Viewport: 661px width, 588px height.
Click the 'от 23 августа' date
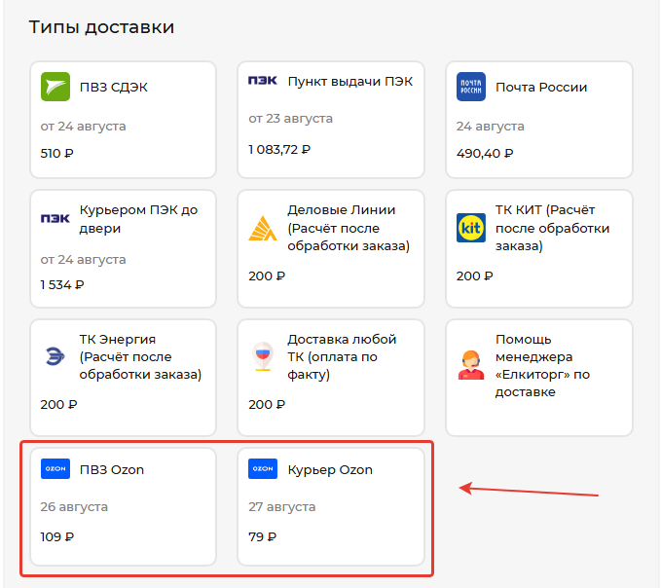[x=290, y=119]
